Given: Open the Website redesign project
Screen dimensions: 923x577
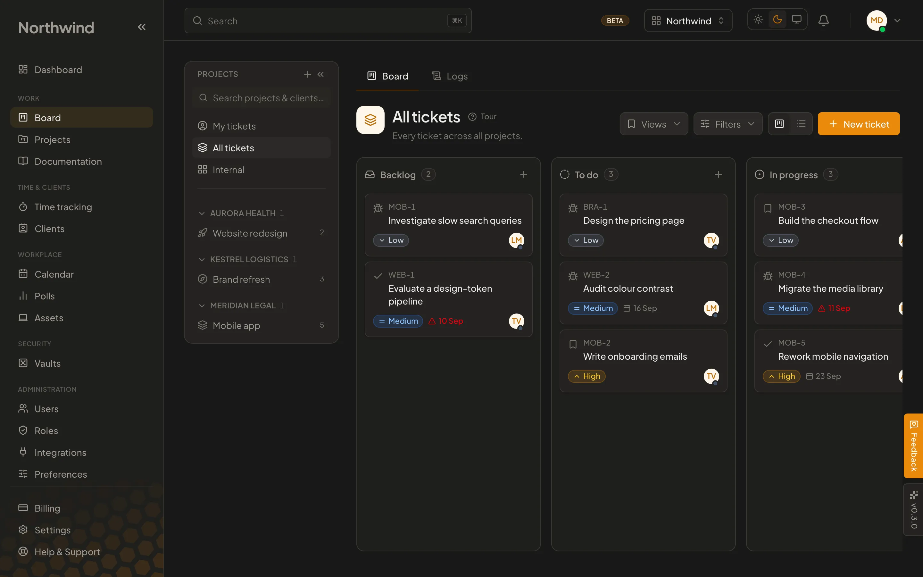Looking at the screenshot, I should (261, 233).
